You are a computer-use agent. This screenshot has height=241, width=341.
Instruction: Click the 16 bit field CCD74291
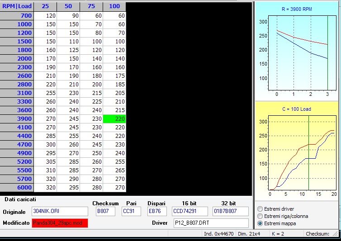click(189, 211)
